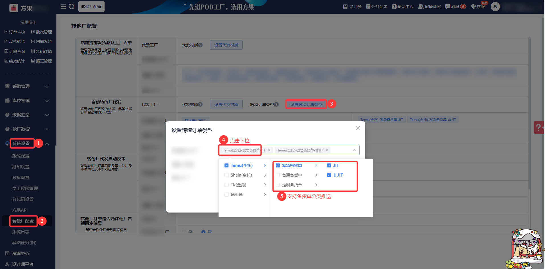
Task: Toggle the Temu(全托) checkbox
Action: (226, 165)
